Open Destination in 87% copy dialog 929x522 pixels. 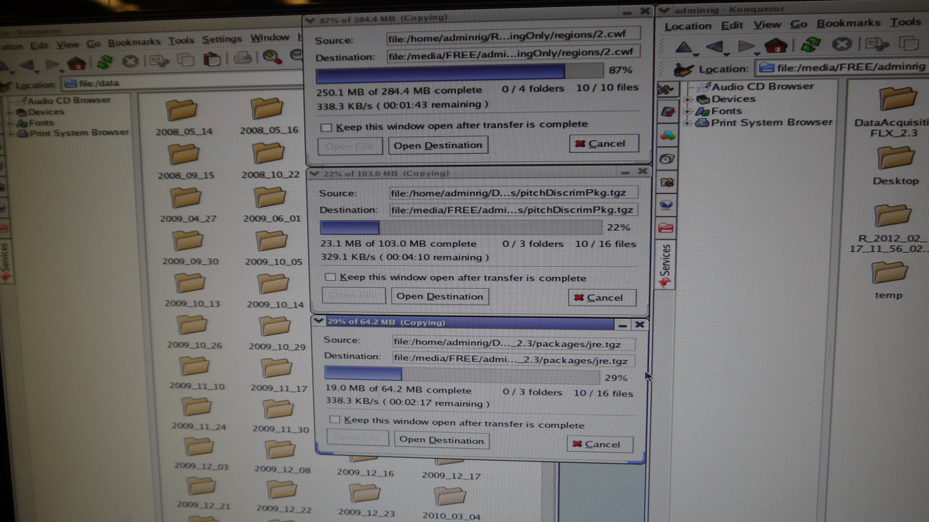click(x=438, y=145)
